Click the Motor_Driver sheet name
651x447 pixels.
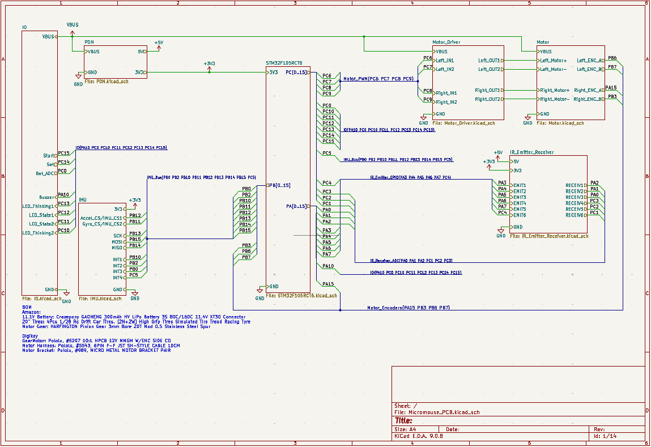point(446,42)
